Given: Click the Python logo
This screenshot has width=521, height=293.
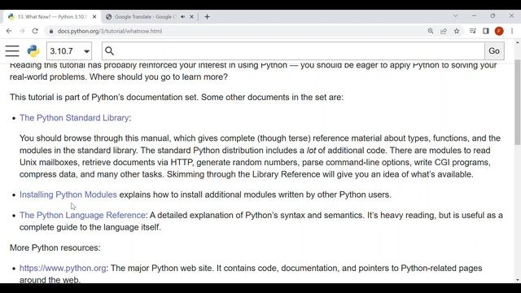Looking at the screenshot, I should click(33, 50).
